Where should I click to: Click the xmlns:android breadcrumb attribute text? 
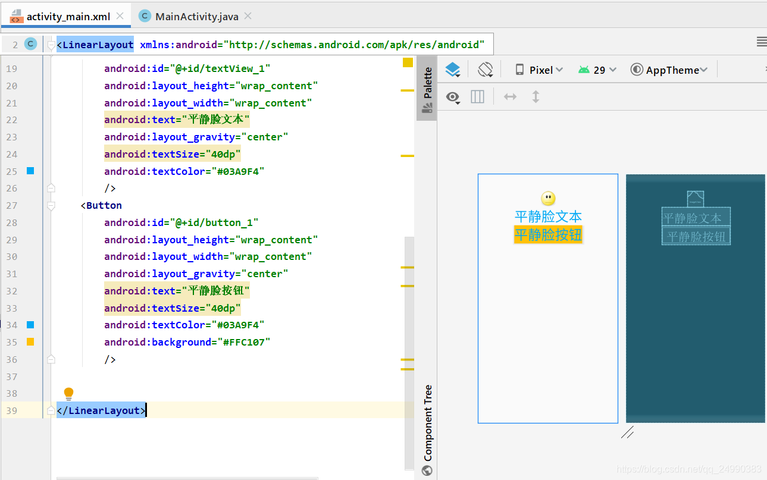click(312, 45)
